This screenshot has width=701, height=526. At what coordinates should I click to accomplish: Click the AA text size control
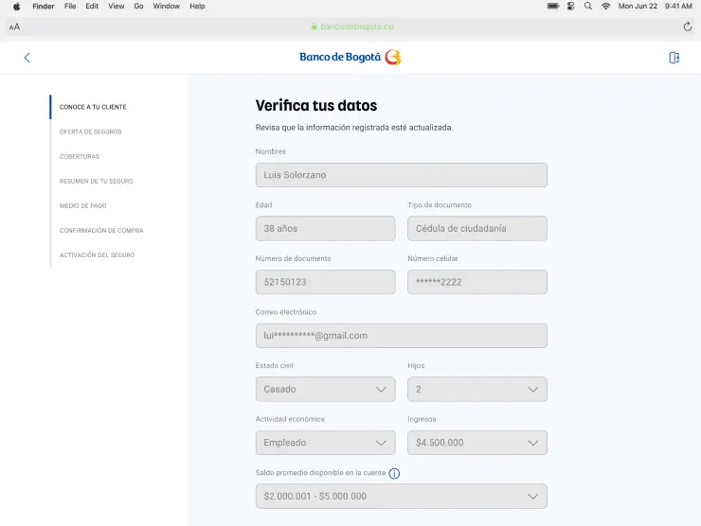(14, 27)
